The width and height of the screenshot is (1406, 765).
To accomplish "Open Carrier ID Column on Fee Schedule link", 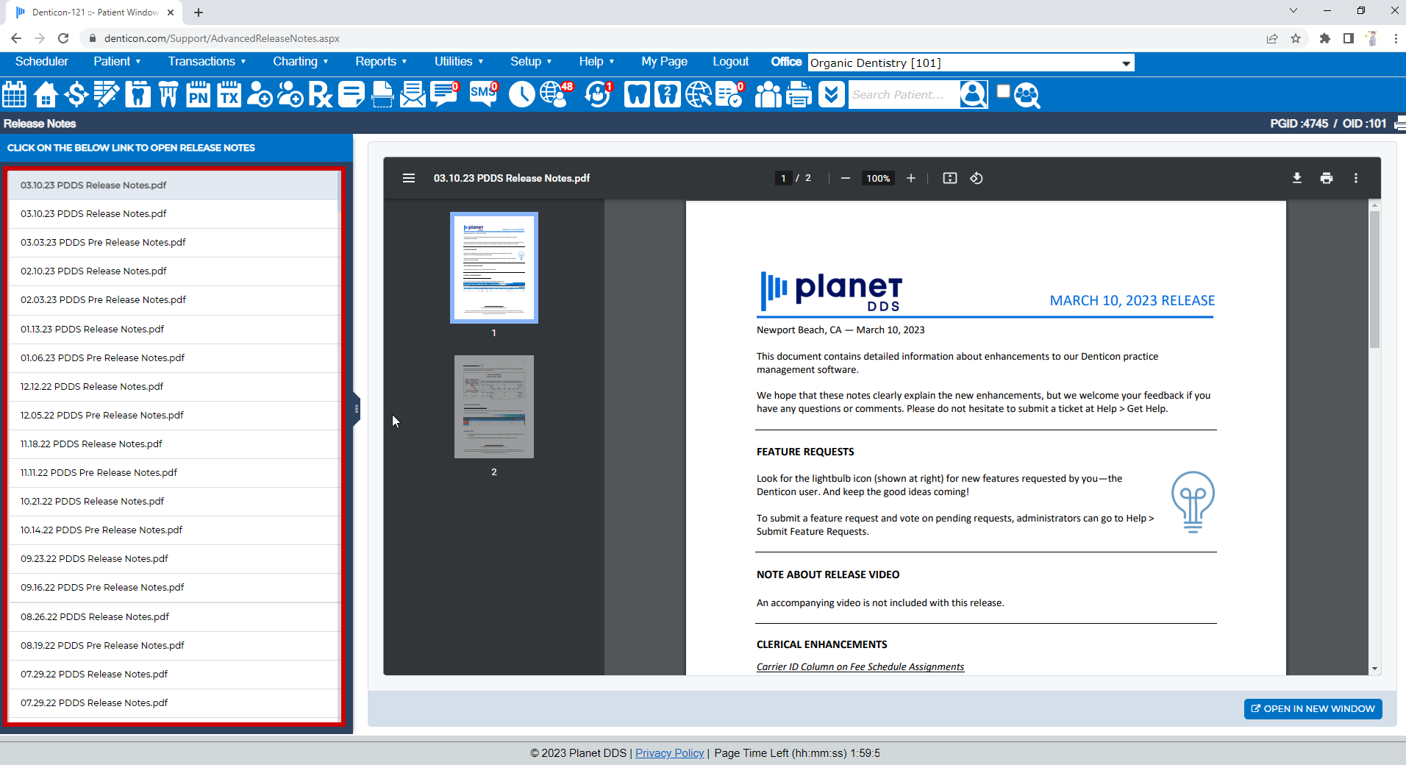I will [x=860, y=666].
